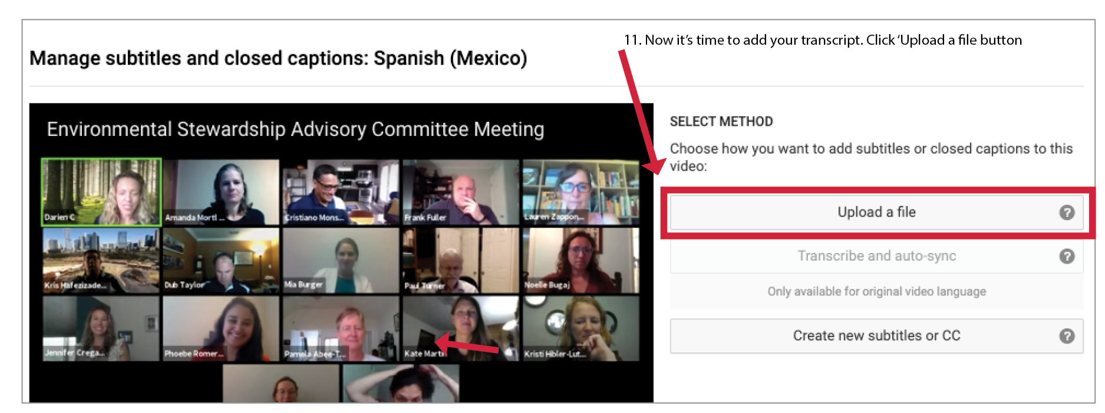Select Jennifer Crega participant tile
The height and width of the screenshot is (413, 1105).
[x=101, y=328]
